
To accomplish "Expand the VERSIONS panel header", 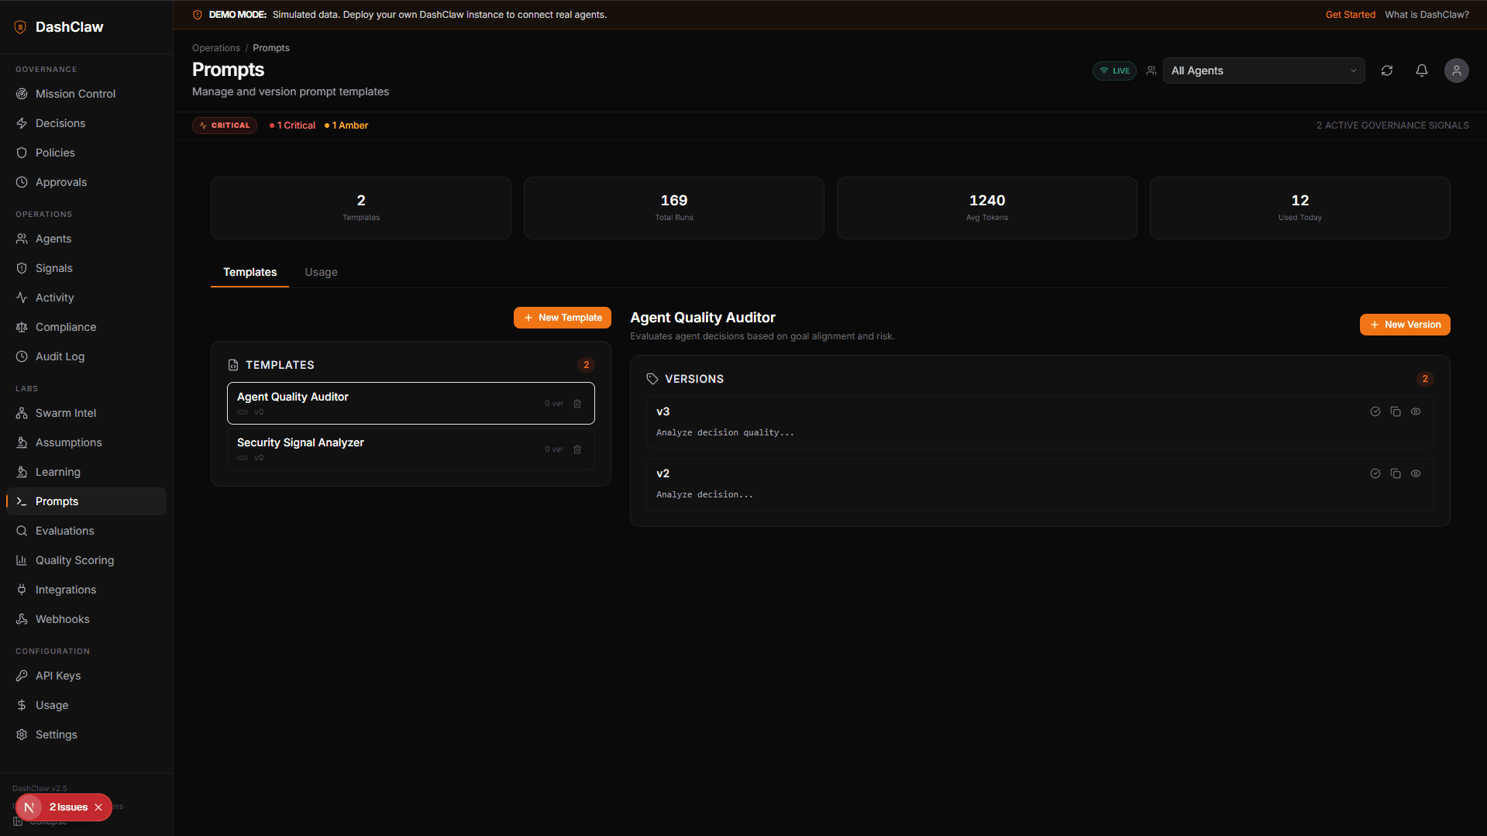I will 695,379.
